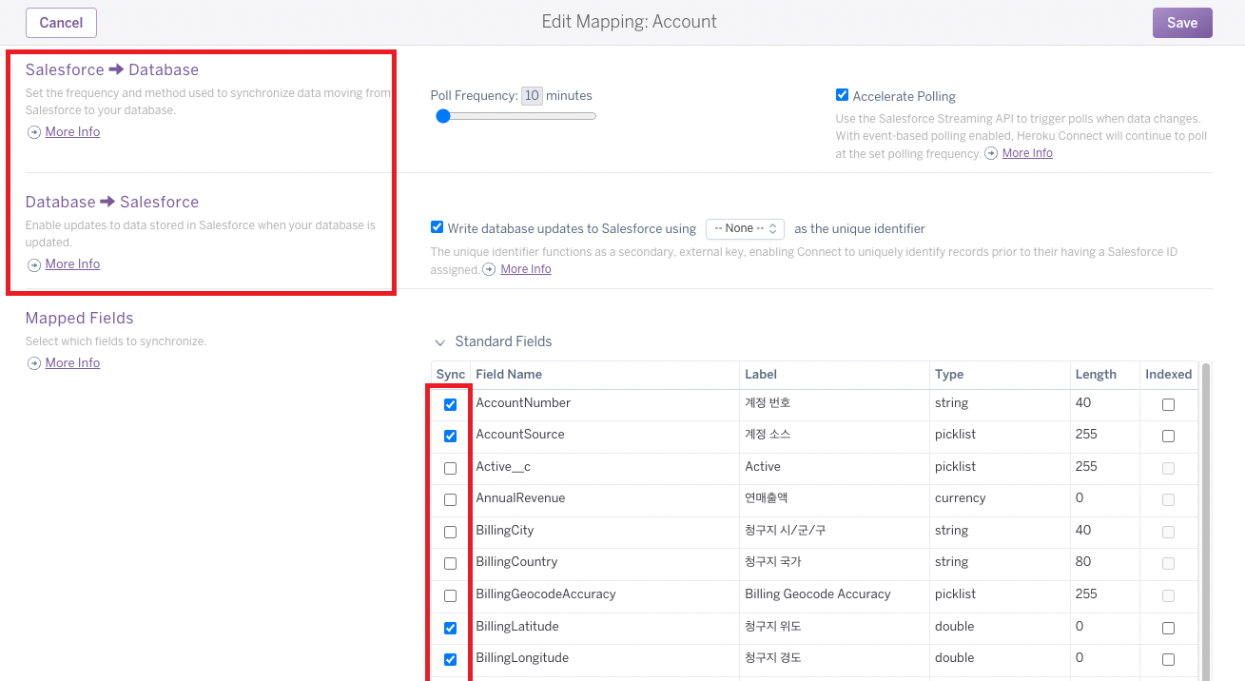This screenshot has height=681, width=1245.
Task: Click the circled arrow icon under Mapped Fields
Action: click(34, 363)
